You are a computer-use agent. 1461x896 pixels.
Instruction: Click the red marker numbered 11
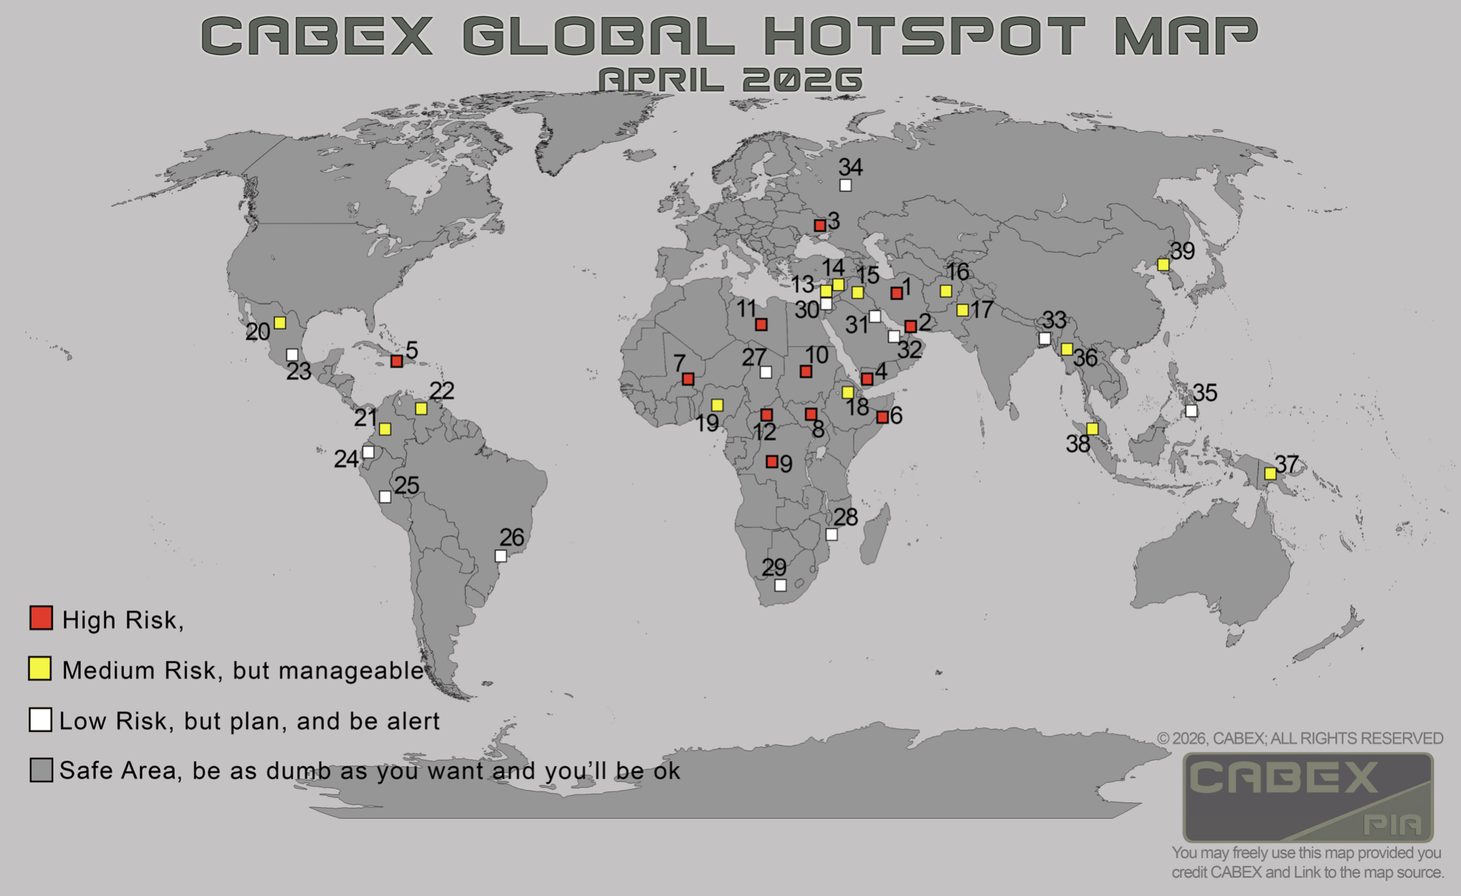761,325
